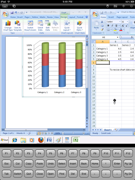
Task: Open Change Chart Type in Word ribbon
Action: (x=8, y=25)
